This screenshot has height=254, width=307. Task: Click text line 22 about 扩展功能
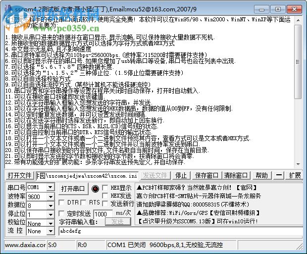(x=95, y=162)
